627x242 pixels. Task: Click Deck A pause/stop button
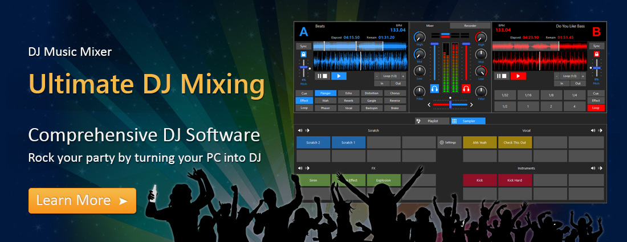(322, 76)
